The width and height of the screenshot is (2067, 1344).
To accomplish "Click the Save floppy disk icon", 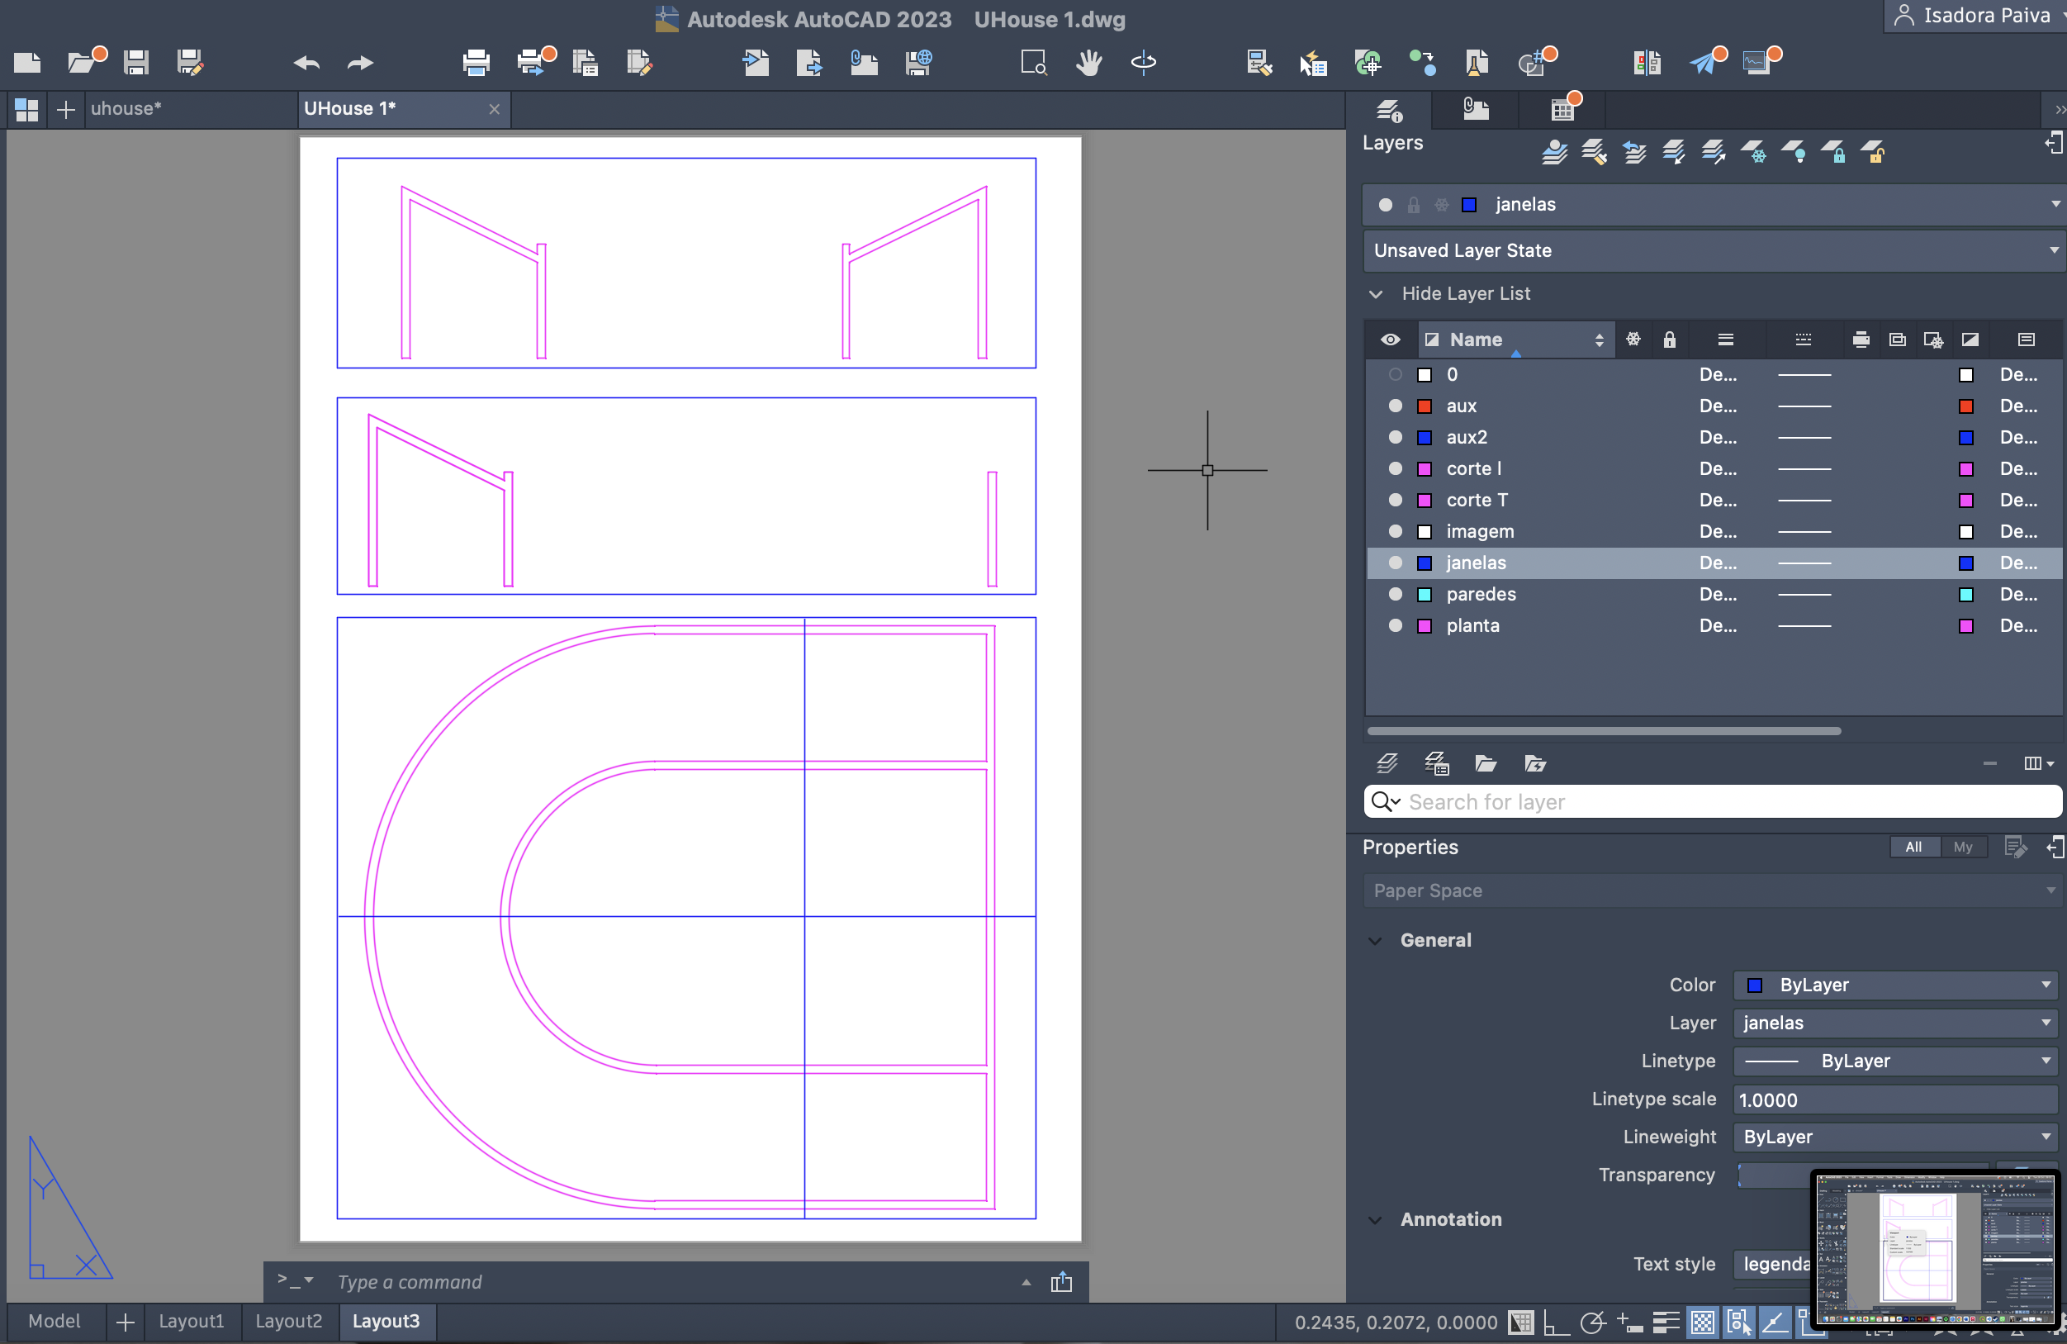I will [135, 63].
